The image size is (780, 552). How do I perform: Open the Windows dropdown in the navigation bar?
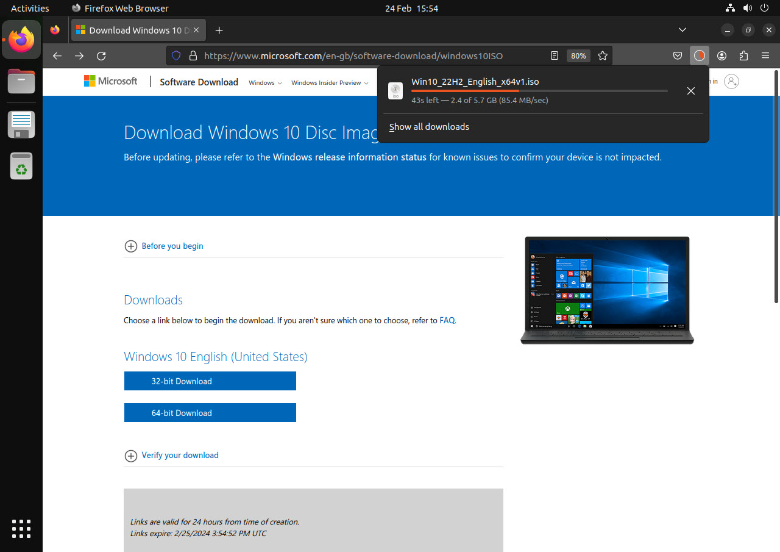click(264, 82)
